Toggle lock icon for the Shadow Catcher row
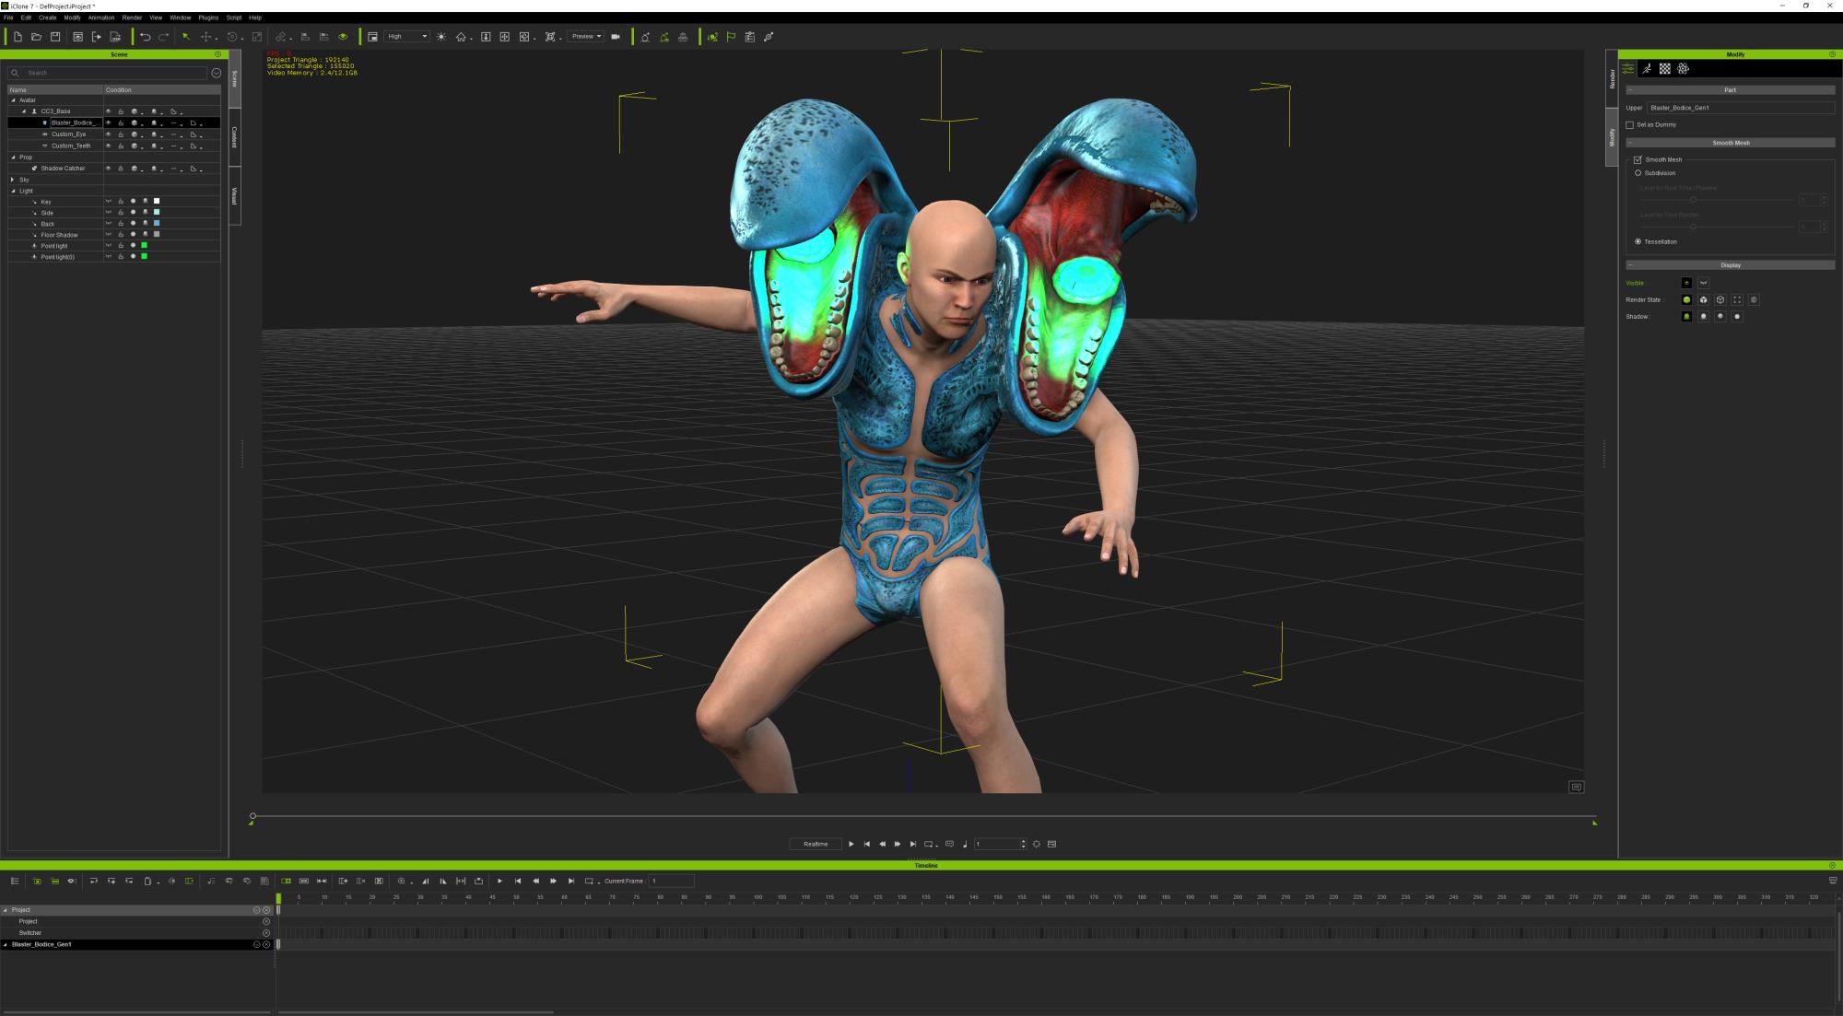Image resolution: width=1843 pixels, height=1016 pixels. tap(121, 169)
